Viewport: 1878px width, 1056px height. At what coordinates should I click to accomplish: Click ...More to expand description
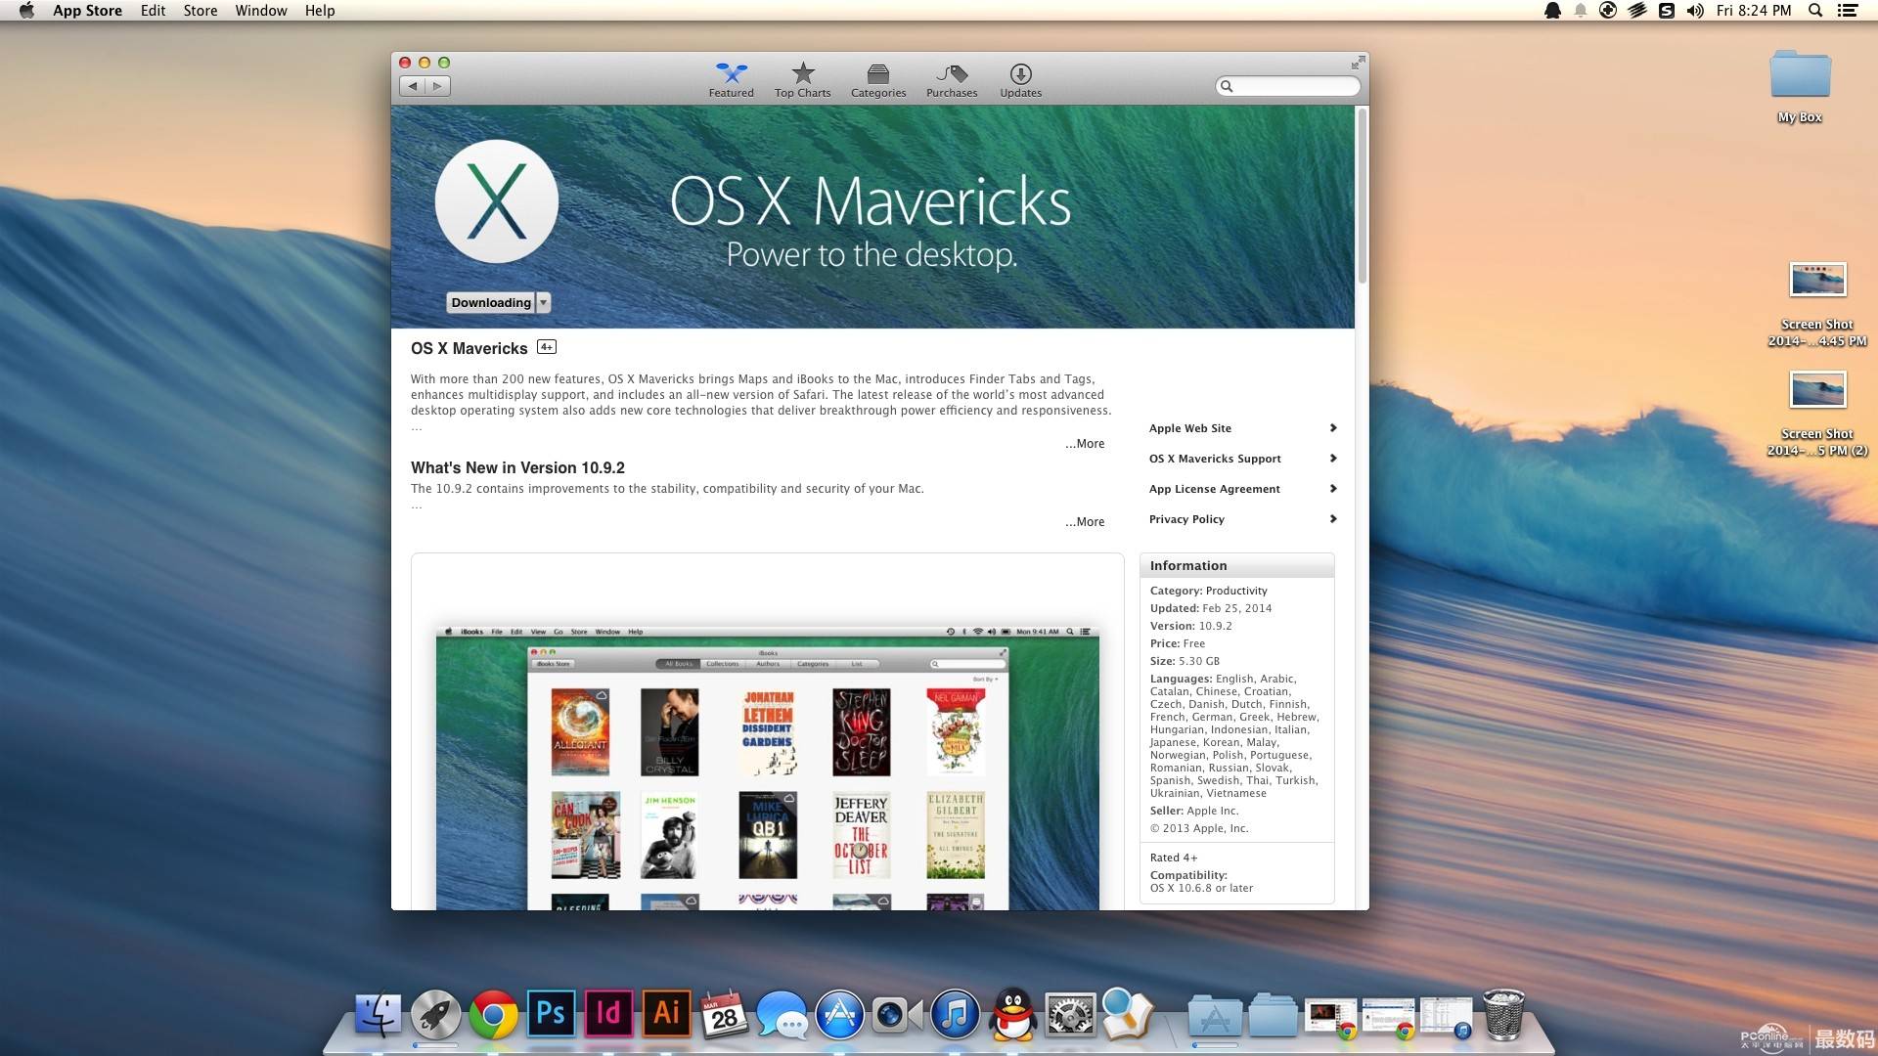(1085, 442)
